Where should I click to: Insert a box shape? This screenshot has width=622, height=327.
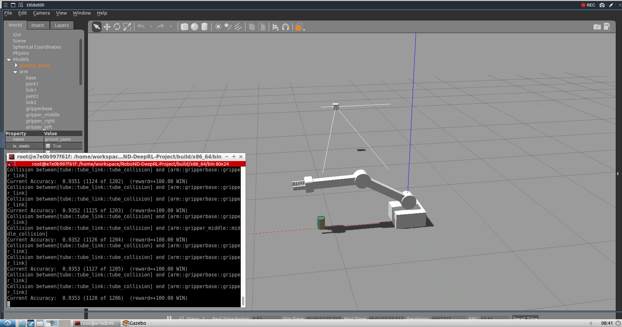coord(184,27)
